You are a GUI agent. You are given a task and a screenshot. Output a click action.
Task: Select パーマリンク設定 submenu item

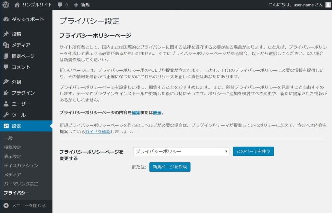point(21,184)
